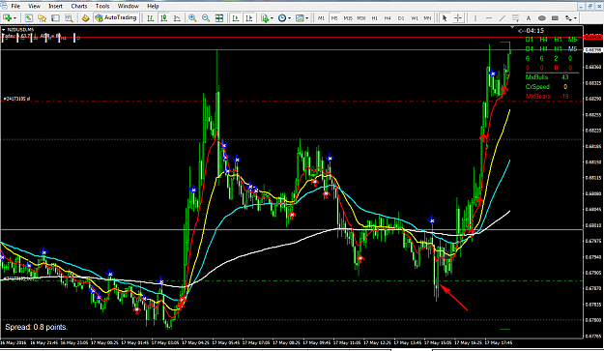
Task: Switch the chart to W1 timeframe
Action: [x=415, y=18]
